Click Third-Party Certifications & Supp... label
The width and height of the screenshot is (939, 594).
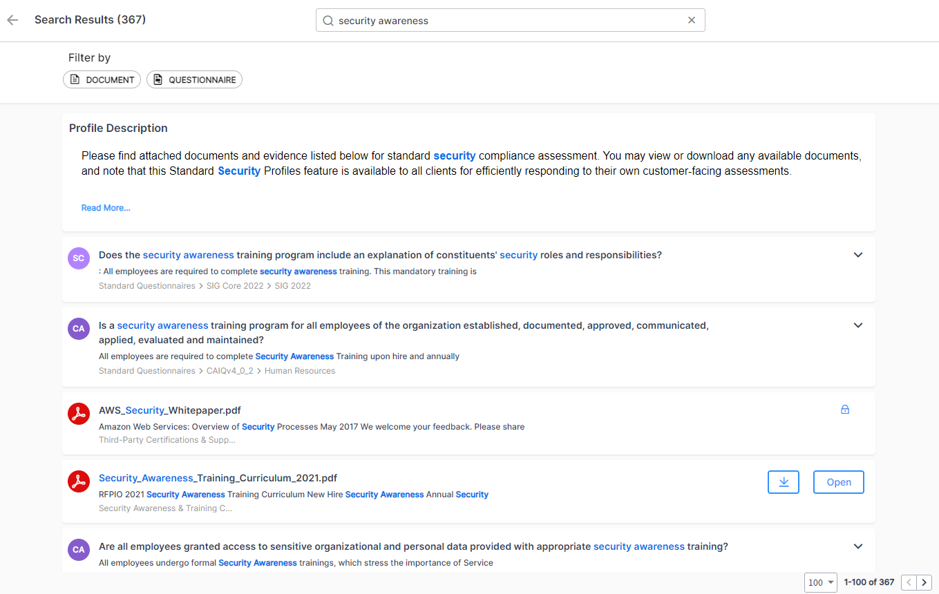[x=167, y=440]
